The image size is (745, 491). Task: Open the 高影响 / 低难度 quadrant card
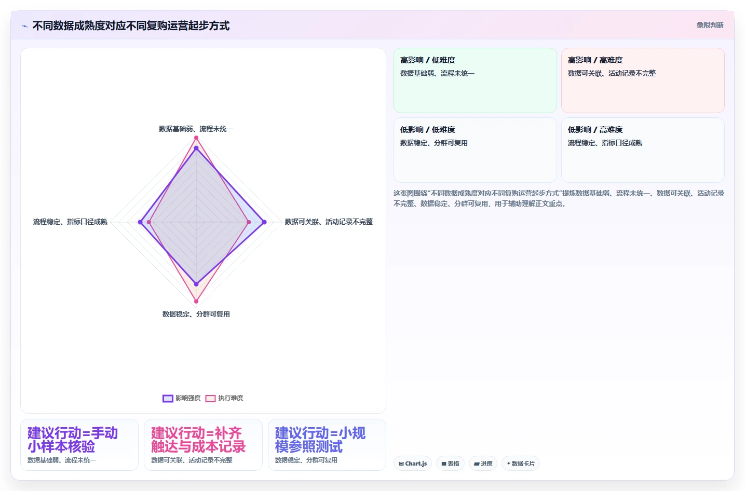[475, 80]
